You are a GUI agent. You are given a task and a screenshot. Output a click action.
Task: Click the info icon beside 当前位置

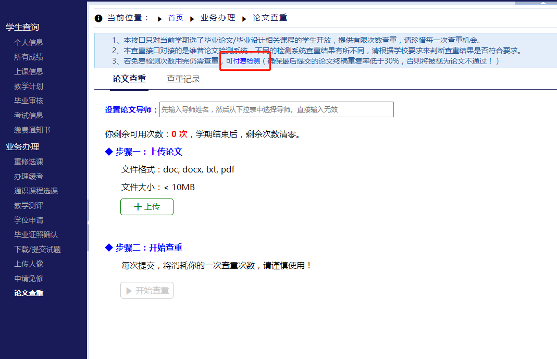(98, 18)
